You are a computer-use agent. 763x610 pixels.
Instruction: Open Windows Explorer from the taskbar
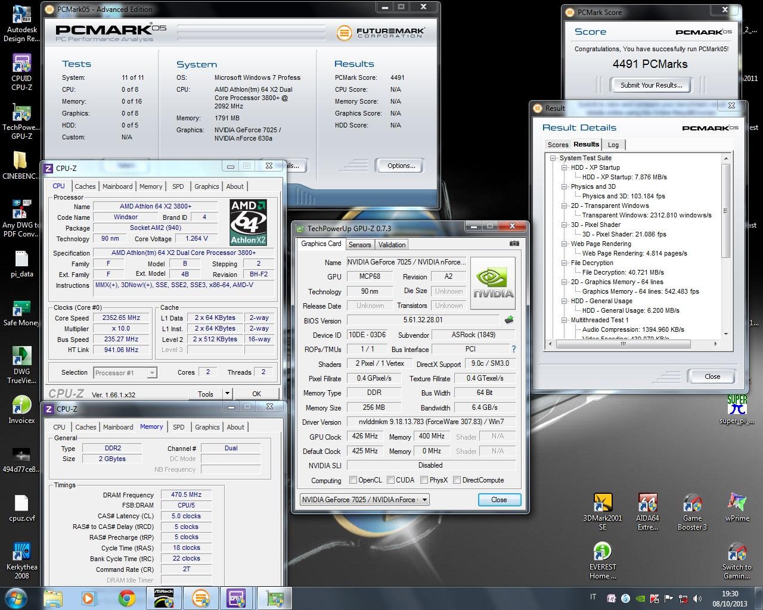(53, 598)
